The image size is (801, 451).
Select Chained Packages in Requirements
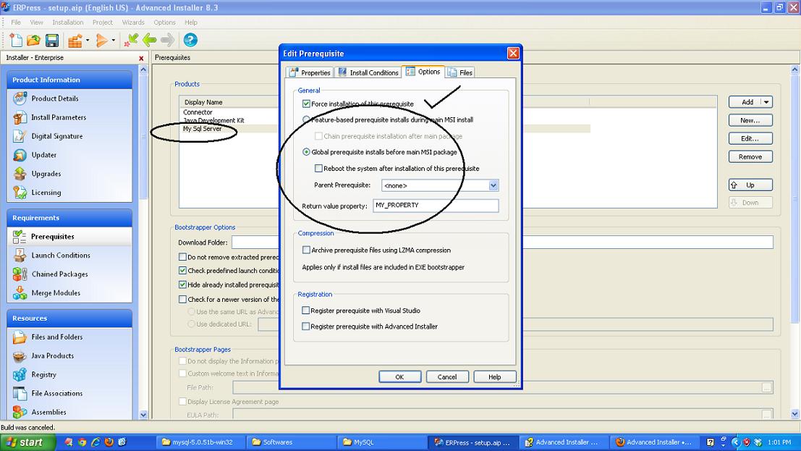[59, 274]
